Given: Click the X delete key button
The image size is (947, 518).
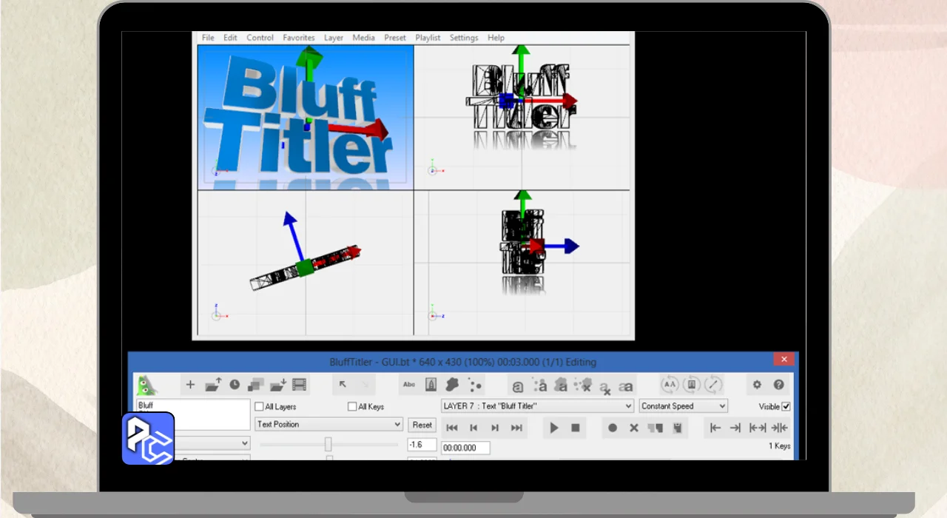Looking at the screenshot, I should click(633, 428).
